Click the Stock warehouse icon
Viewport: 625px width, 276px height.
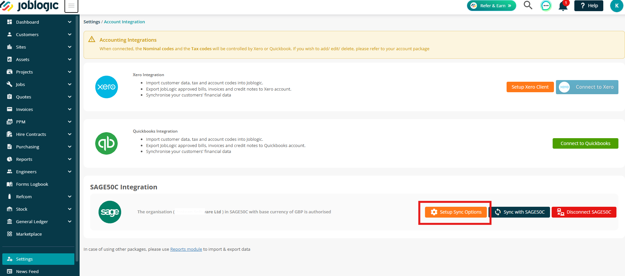[x=10, y=209]
